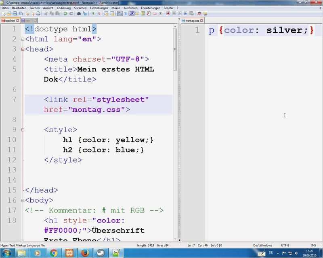Viewport: 323px width, 258px height.
Task: Click "blue" in the h2 style rule
Action: [125, 150]
